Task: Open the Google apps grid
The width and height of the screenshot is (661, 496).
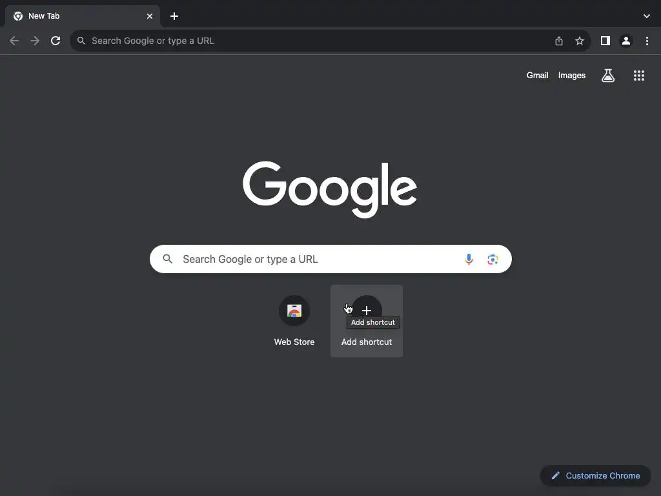Action: (639, 76)
